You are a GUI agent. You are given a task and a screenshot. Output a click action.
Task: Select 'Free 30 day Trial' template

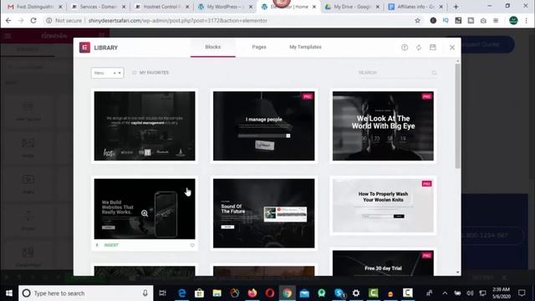click(383, 263)
